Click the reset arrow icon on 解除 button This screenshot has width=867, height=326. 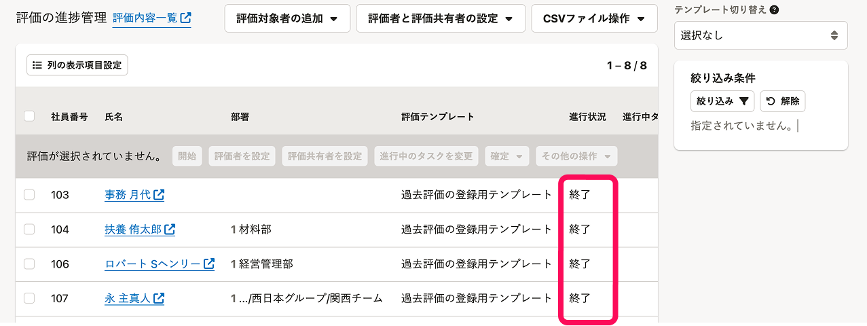[x=771, y=101]
